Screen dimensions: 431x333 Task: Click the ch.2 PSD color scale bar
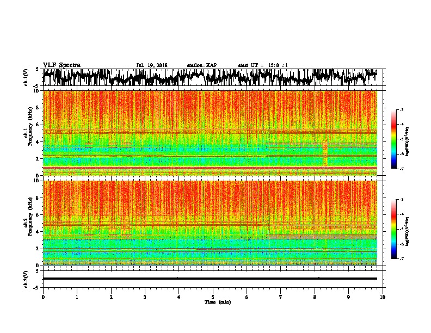[x=393, y=229]
